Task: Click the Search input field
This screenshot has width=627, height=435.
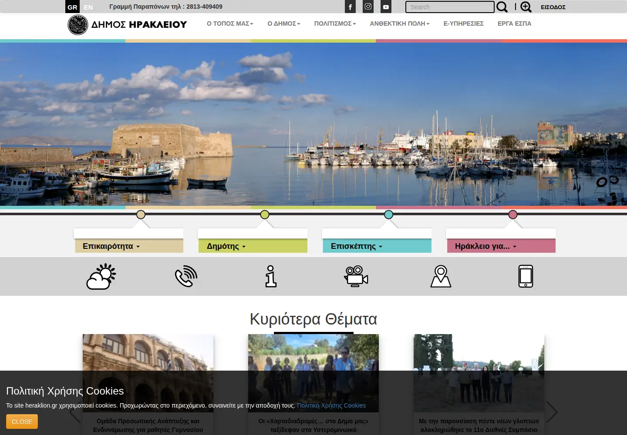Action: point(450,7)
